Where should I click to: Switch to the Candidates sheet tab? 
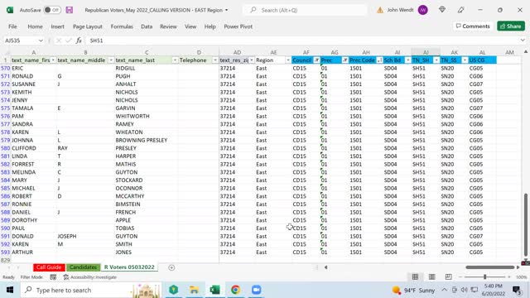point(83,267)
